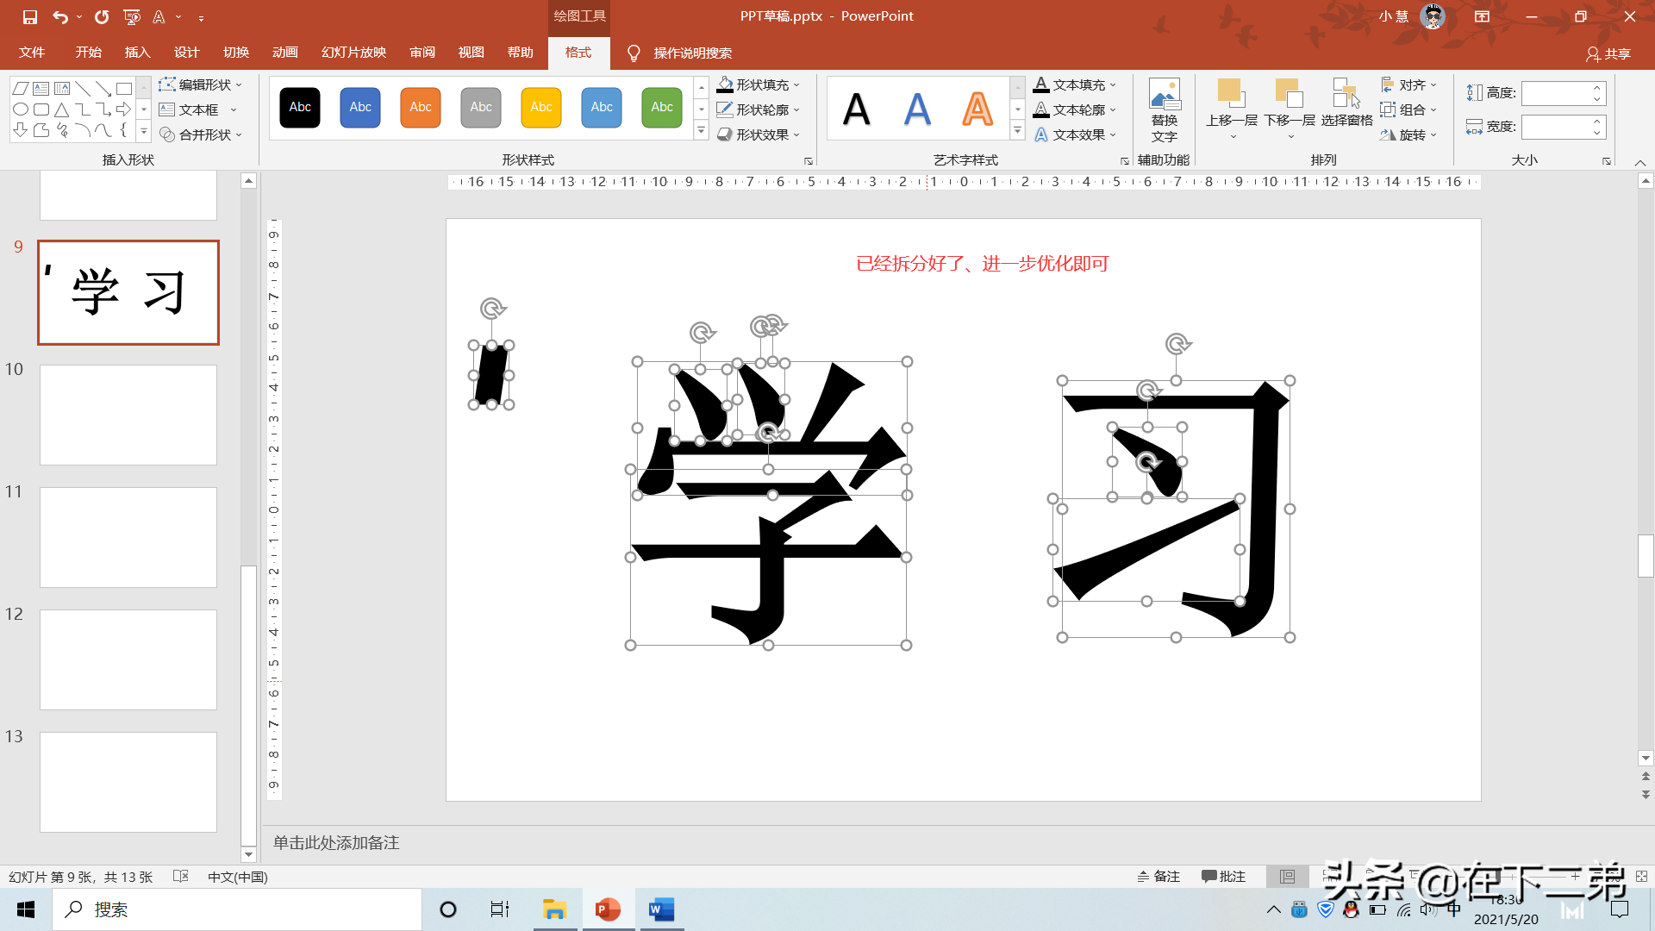Open Text Effects (文本效果) dropdown
1655x931 pixels.
[x=1075, y=134]
